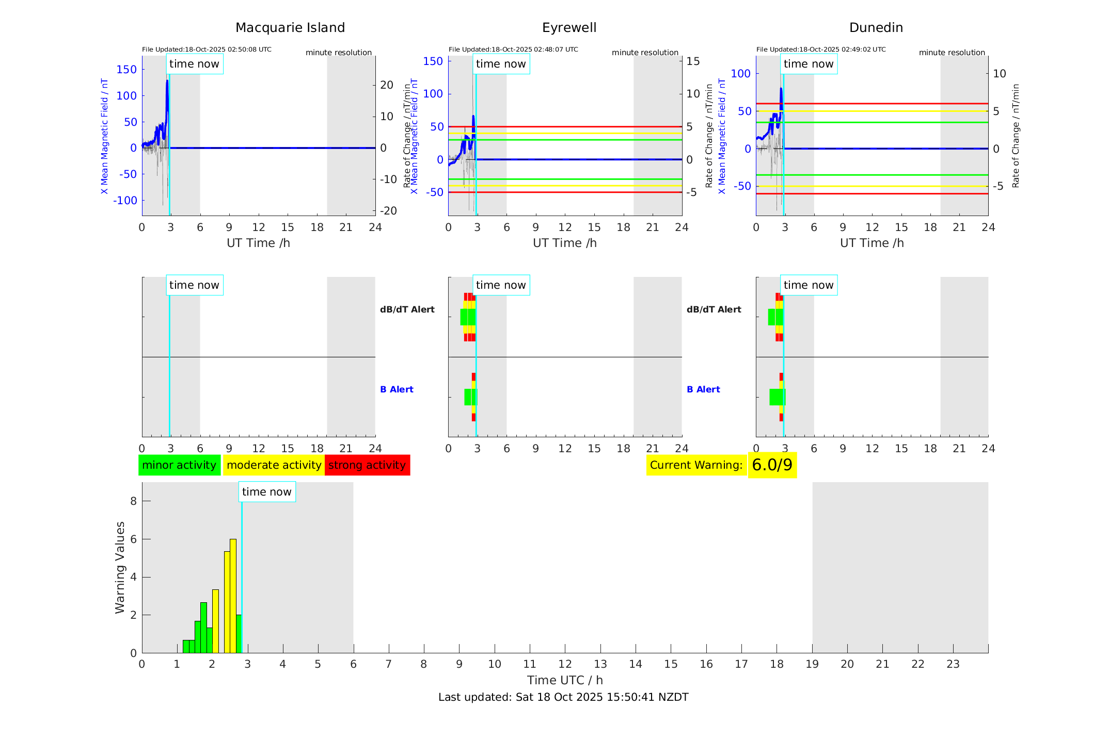This screenshot has width=1093, height=741.
Task: Click the B Alert label beside Dunedin panel
Action: click(703, 389)
